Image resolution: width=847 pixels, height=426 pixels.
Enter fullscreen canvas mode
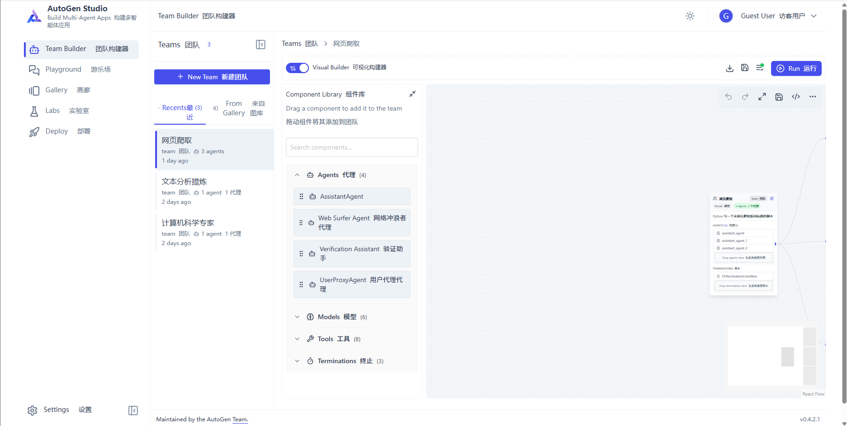pyautogui.click(x=762, y=97)
